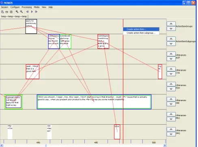Open the Processing menu

[27, 7]
